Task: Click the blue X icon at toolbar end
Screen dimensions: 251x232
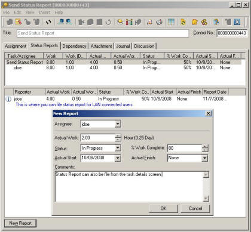Action: coord(237,22)
